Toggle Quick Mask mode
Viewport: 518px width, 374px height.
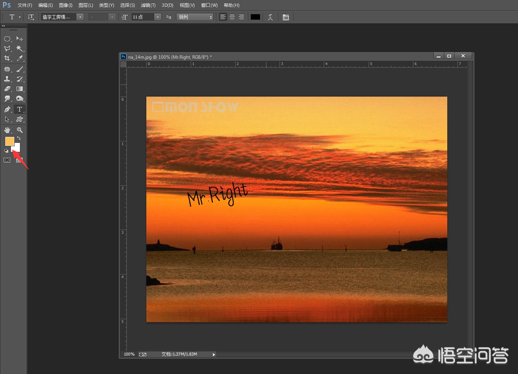tap(7, 160)
